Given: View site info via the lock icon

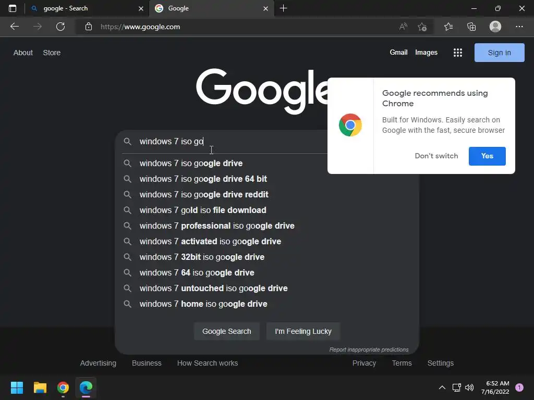Looking at the screenshot, I should 89,27.
